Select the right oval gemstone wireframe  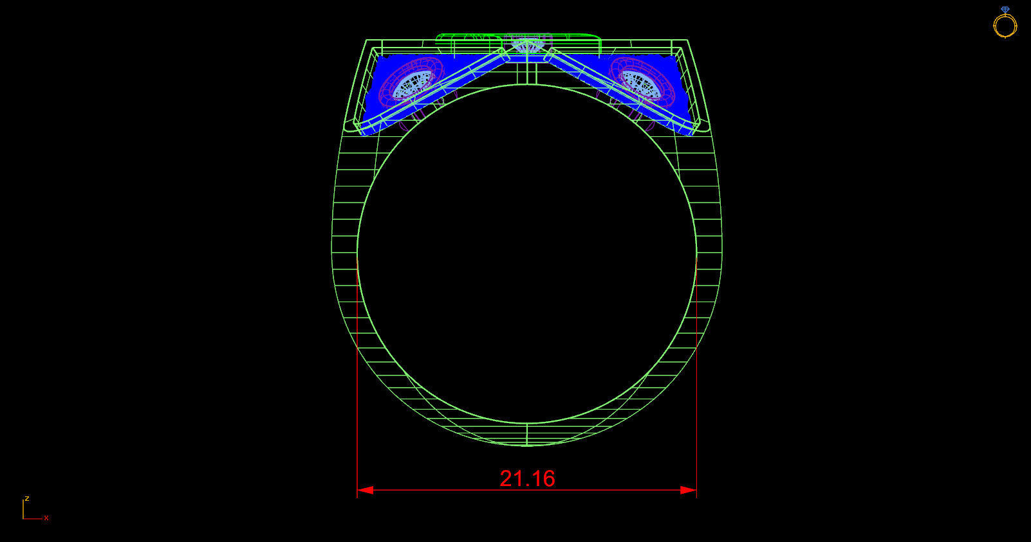[x=640, y=84]
